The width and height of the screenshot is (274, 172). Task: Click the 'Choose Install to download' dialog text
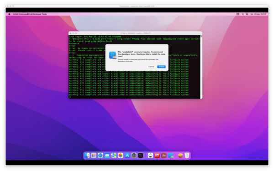click(x=138, y=60)
